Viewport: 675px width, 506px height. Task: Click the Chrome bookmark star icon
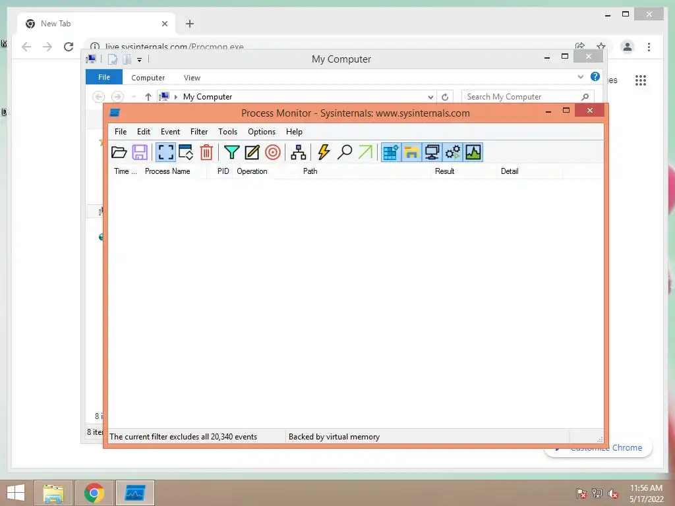601,46
